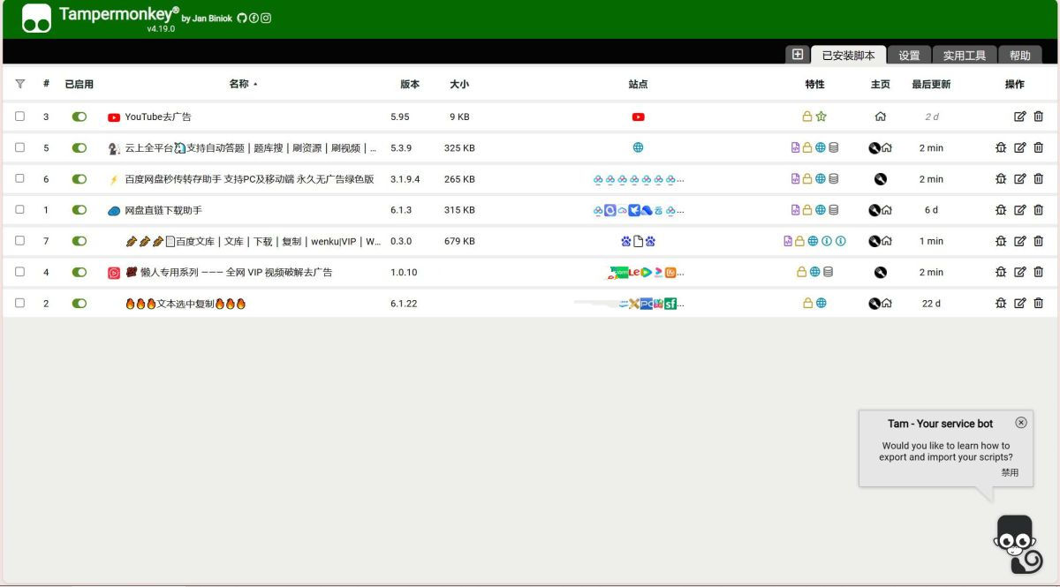Click the Tam monkey mascot
Image resolution: width=1060 pixels, height=587 pixels.
tap(1018, 545)
